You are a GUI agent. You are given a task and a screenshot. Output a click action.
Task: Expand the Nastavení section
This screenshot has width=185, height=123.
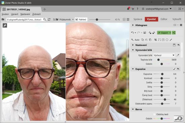(133, 45)
